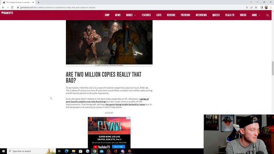This screenshot has height=154, width=274.
Task: Go to the News section
Action: [x=118, y=15]
